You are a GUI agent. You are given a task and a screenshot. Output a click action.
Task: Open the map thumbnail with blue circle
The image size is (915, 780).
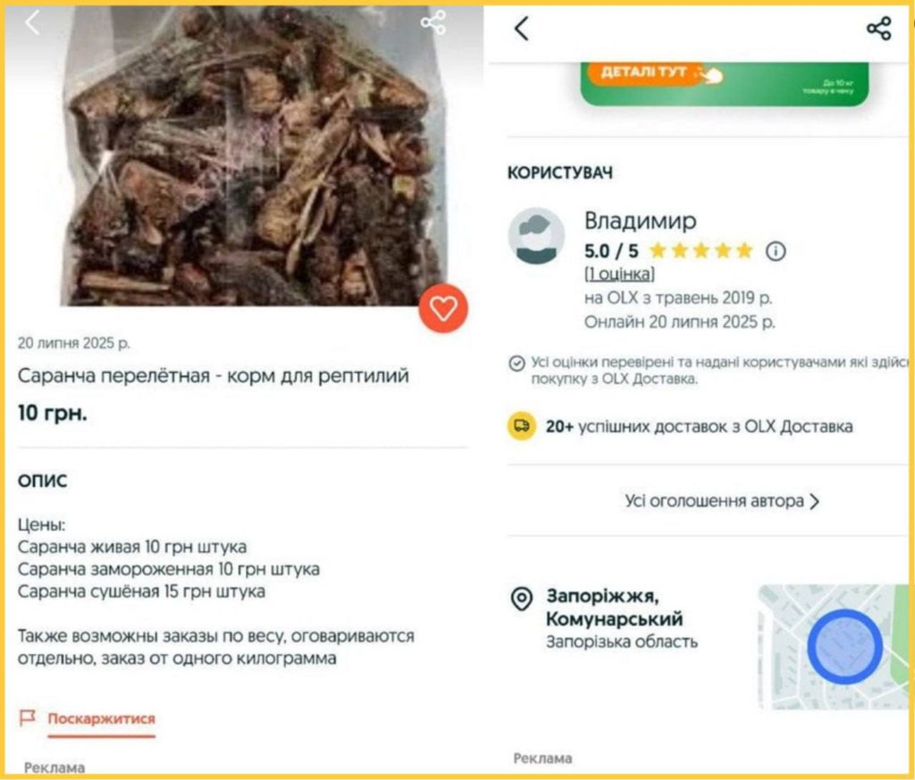(x=834, y=647)
